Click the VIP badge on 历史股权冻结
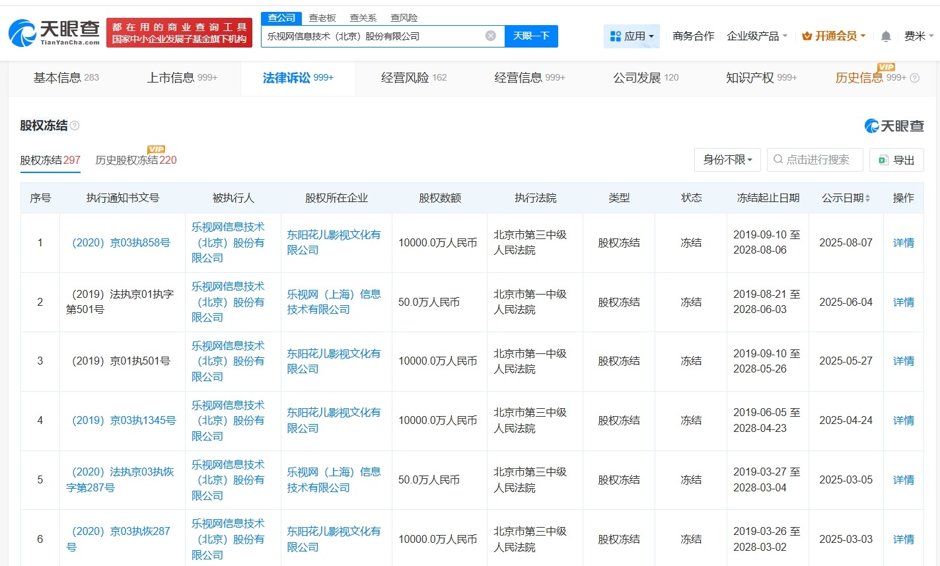The width and height of the screenshot is (940, 566). pyautogui.click(x=156, y=149)
